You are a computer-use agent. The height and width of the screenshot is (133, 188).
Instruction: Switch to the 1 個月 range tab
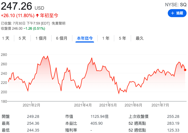[x=41, y=38]
